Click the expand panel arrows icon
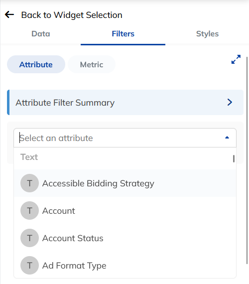 pyautogui.click(x=236, y=59)
